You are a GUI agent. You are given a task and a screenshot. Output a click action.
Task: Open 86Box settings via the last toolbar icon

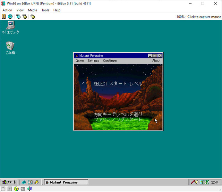(x=33, y=17)
